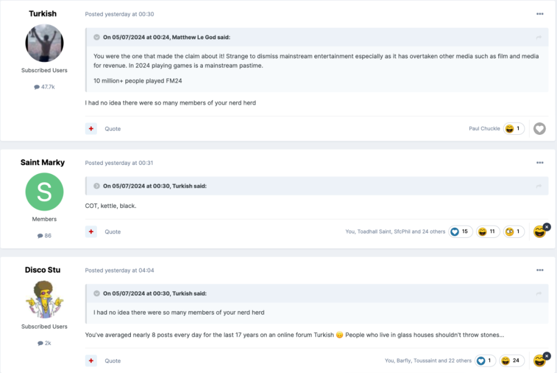Toggle multiquote plus on Disco Stu's post
557x373 pixels.
click(x=91, y=361)
